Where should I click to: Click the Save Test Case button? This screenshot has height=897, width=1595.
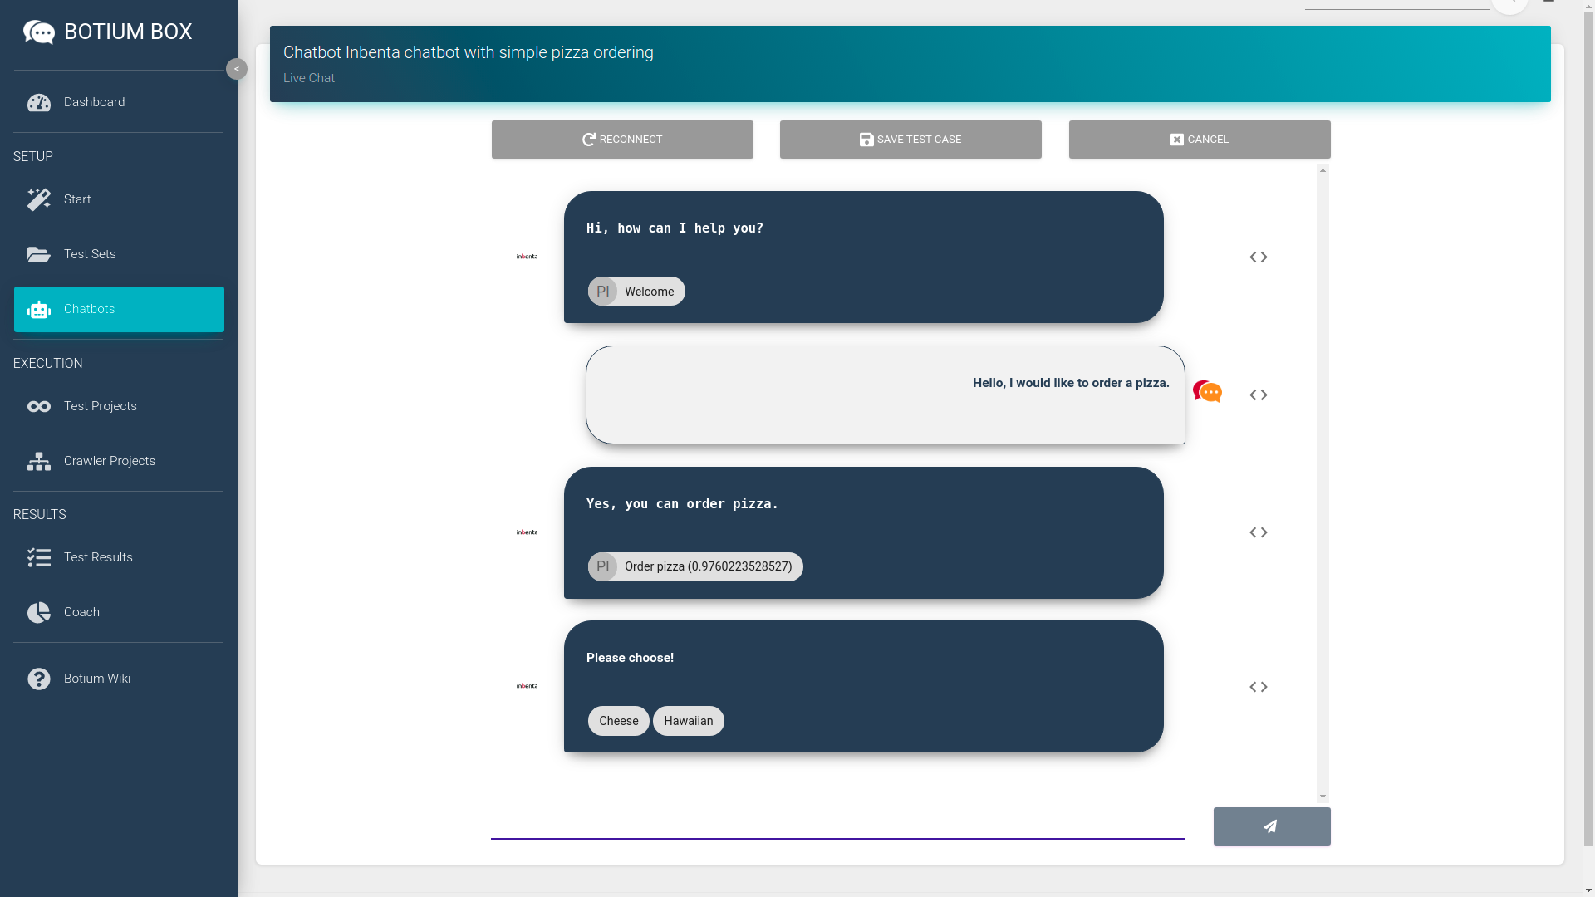[910, 140]
